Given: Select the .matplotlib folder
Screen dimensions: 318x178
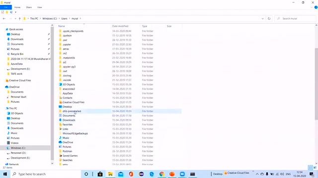Looking at the screenshot, I should point(69,58).
